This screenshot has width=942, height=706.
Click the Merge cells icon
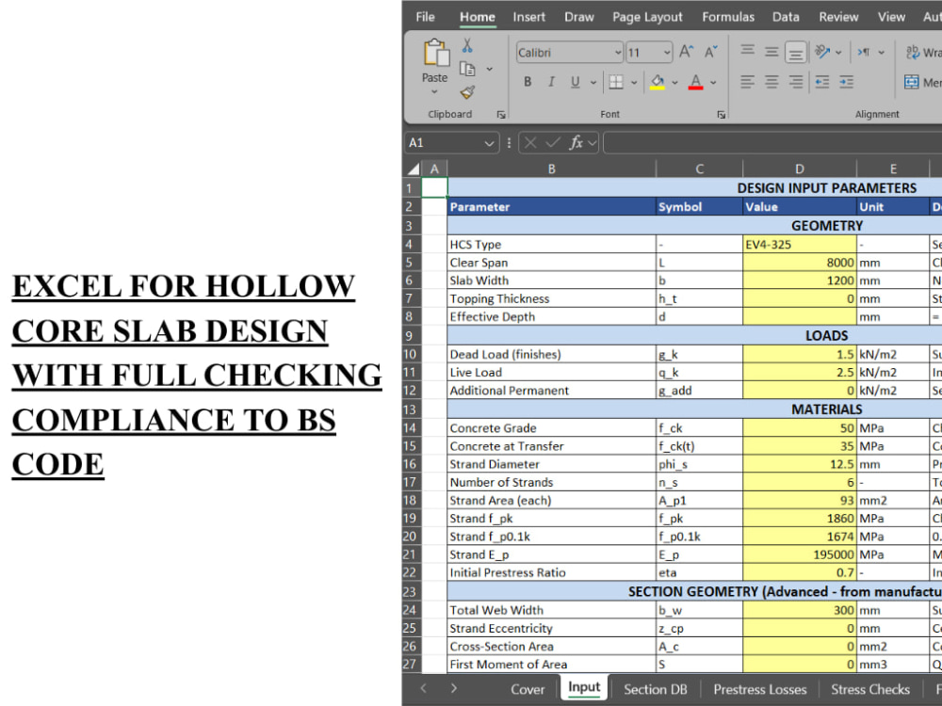coord(911,82)
